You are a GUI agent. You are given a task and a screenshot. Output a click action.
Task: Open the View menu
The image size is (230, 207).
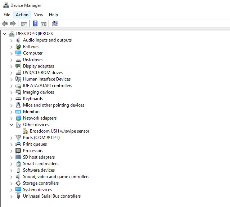pyautogui.click(x=39, y=15)
